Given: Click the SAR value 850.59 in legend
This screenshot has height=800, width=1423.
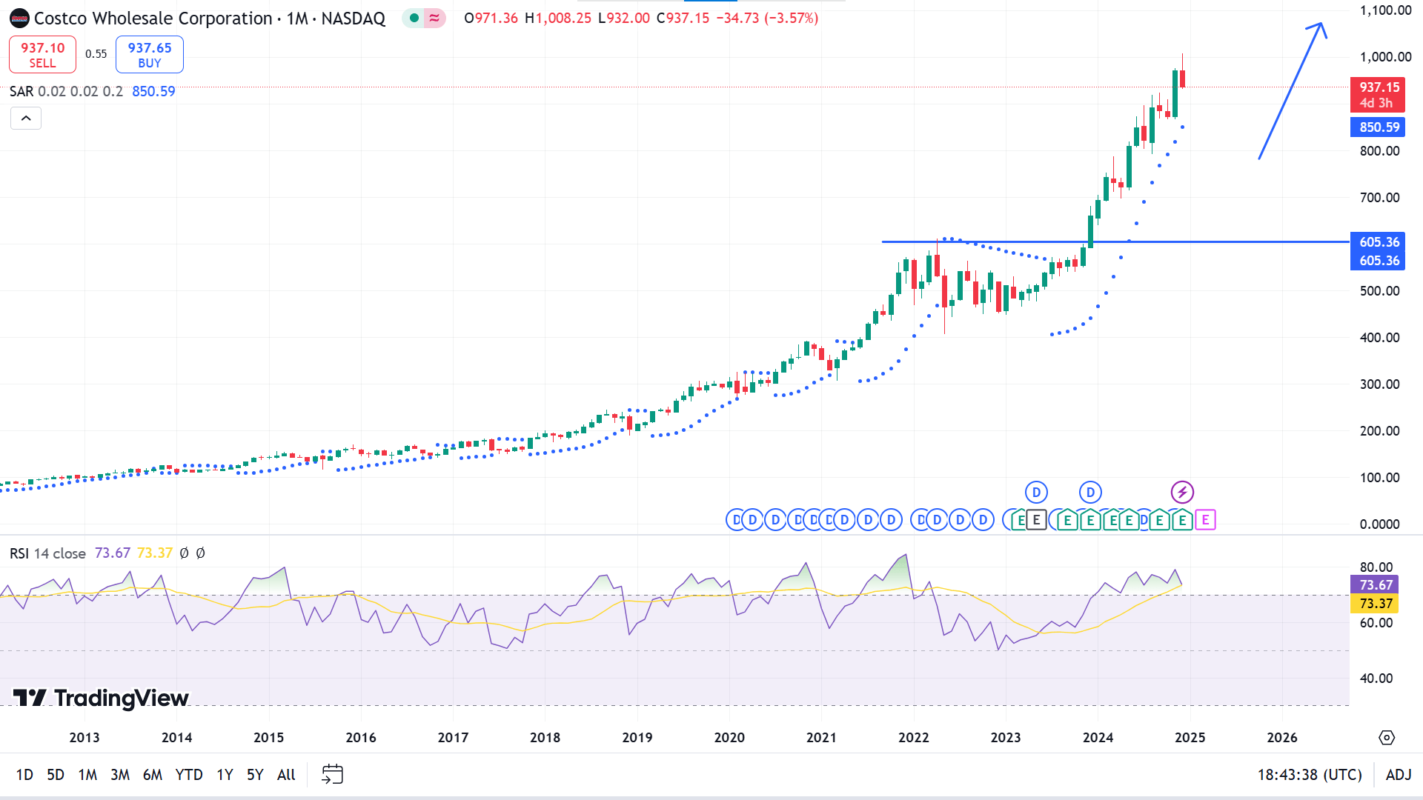Looking at the screenshot, I should 153,91.
